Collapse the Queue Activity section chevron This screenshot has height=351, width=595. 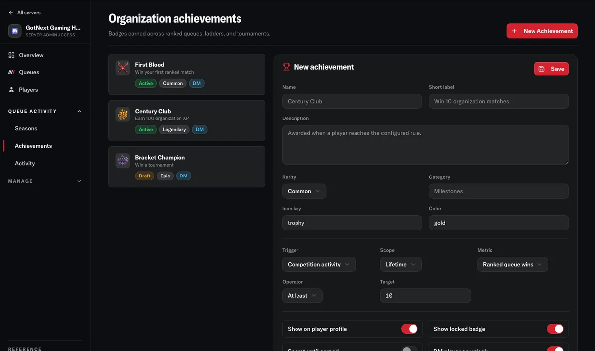(x=79, y=111)
